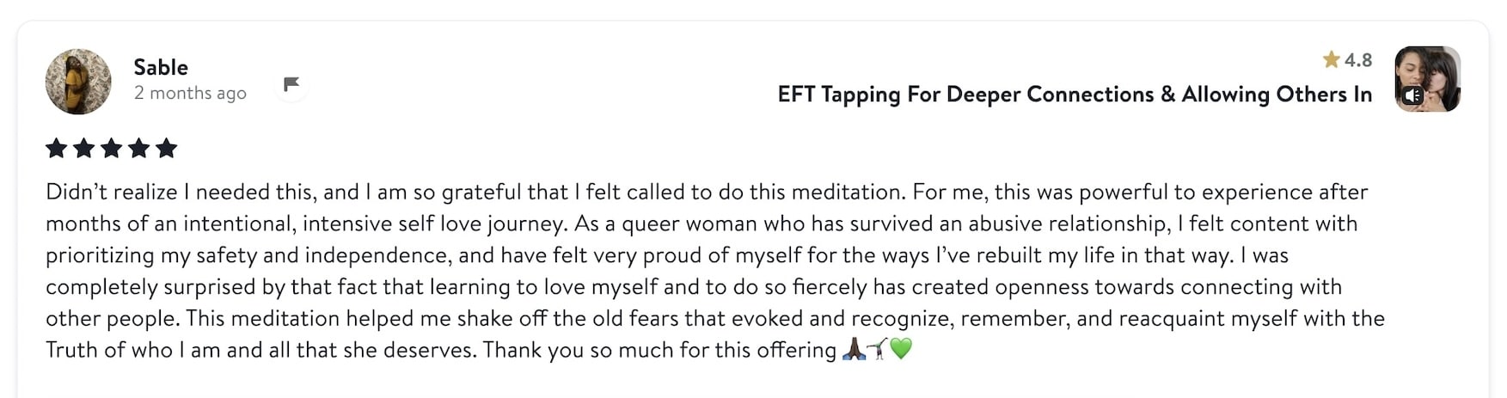This screenshot has height=398, width=1507.
Task: Select the first star of the review rating
Action: [x=57, y=148]
